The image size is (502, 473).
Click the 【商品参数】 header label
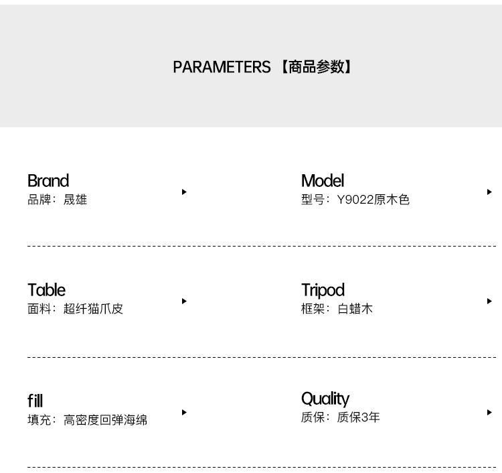coord(316,67)
